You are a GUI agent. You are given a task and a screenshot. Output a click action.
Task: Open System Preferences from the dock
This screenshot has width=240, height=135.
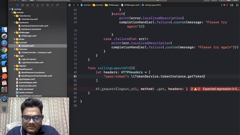click(4, 89)
